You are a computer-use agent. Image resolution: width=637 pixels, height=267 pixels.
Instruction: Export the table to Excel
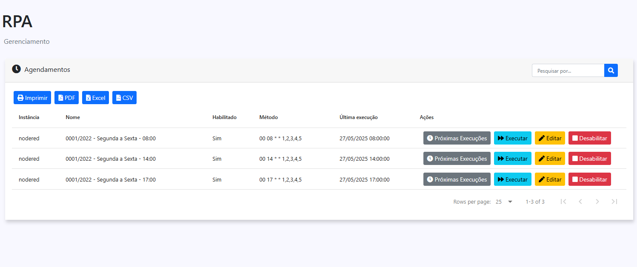(95, 98)
